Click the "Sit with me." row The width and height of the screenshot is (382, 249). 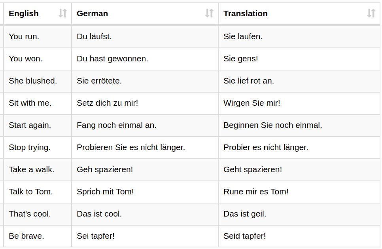coord(30,103)
